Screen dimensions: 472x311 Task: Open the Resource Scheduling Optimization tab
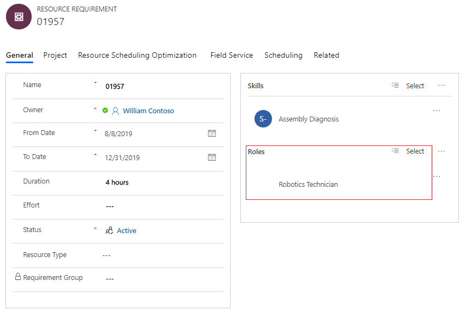coord(137,55)
